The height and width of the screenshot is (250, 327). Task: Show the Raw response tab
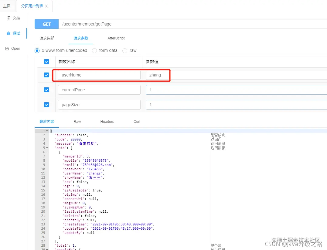(77, 121)
